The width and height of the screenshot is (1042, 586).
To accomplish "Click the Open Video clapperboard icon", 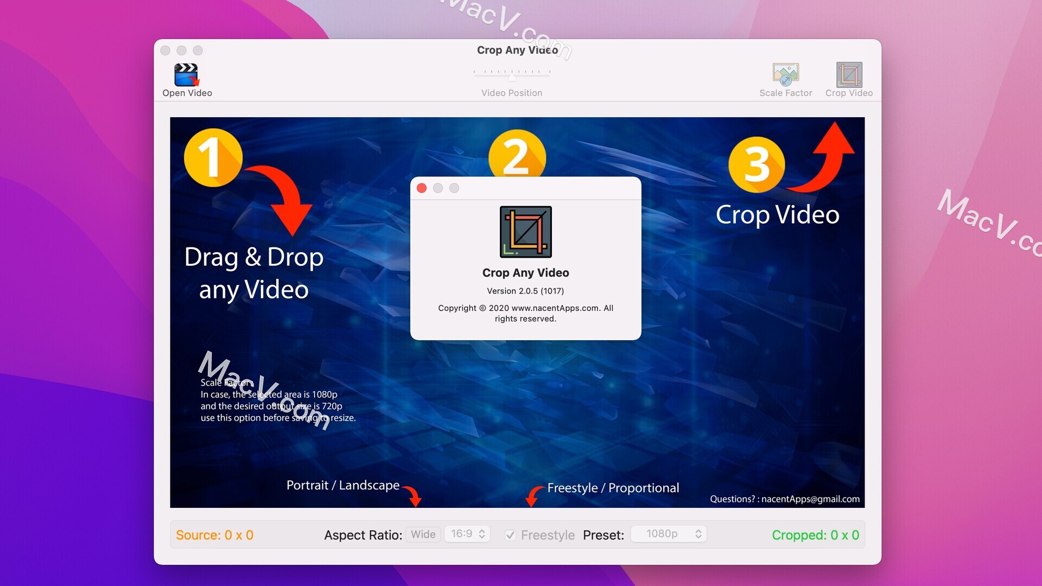I will point(186,75).
